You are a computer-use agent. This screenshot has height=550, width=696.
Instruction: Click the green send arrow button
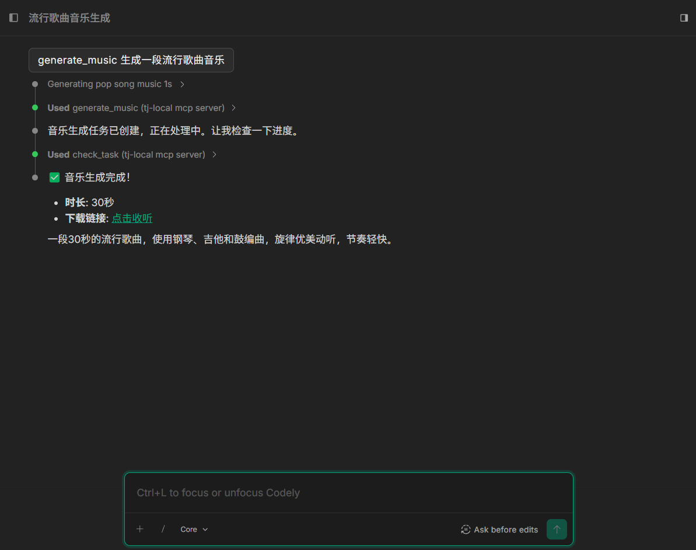pos(557,529)
